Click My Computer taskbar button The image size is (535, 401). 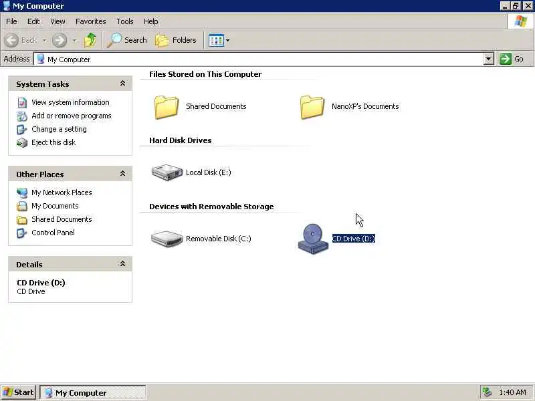[93, 393]
